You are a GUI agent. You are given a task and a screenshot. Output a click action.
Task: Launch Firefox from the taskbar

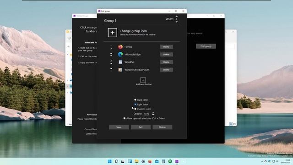coord(150,161)
